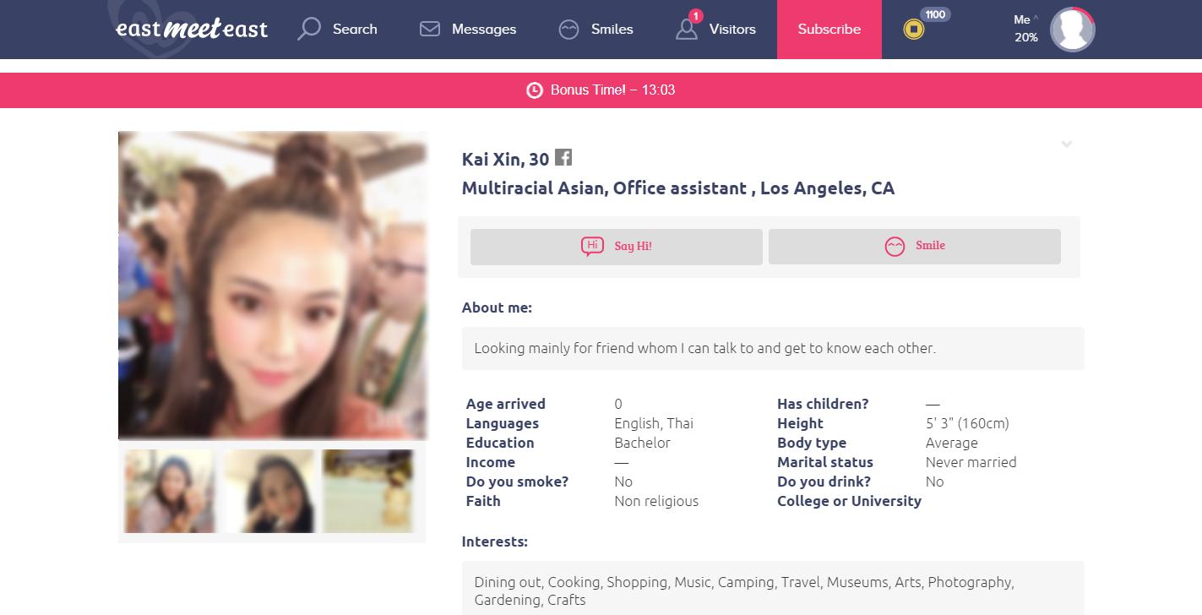Click the clock icon in Bonus banner
Screen dimensions: 1202x615
click(x=535, y=90)
